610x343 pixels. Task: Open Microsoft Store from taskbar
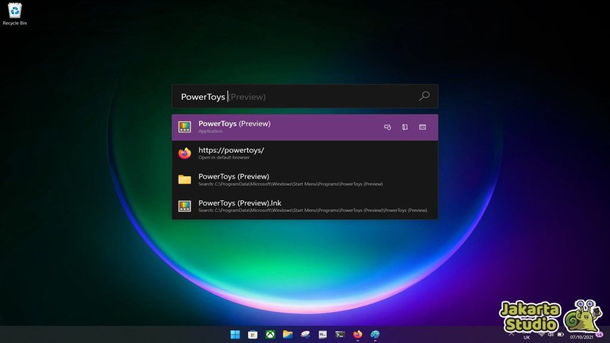(x=253, y=335)
